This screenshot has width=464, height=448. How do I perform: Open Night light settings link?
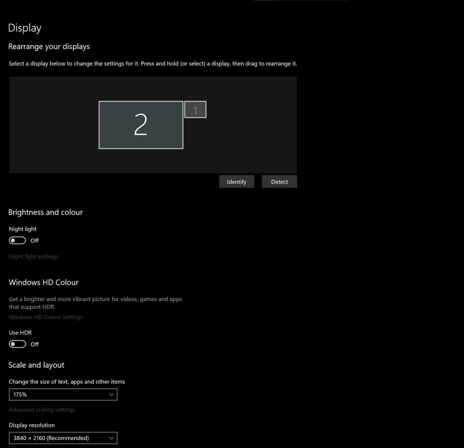[x=33, y=256]
